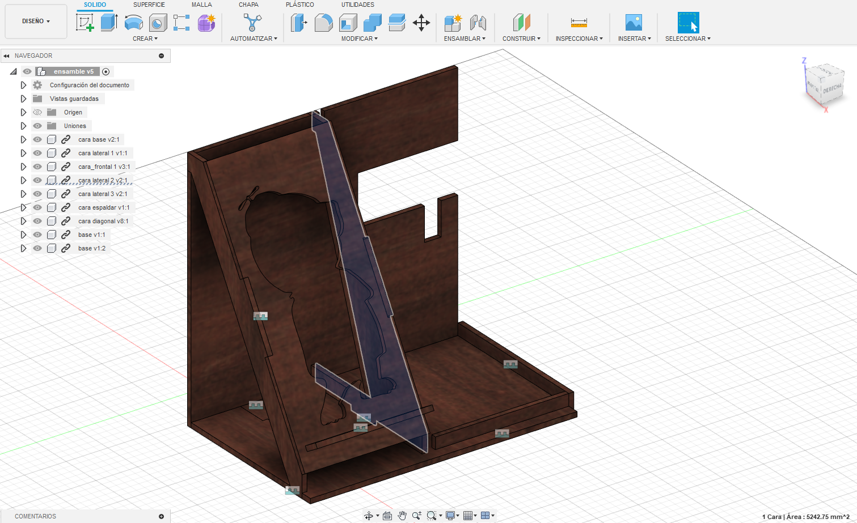Click the Move/Copy arrows icon
This screenshot has height=523, width=857.
pos(421,23)
